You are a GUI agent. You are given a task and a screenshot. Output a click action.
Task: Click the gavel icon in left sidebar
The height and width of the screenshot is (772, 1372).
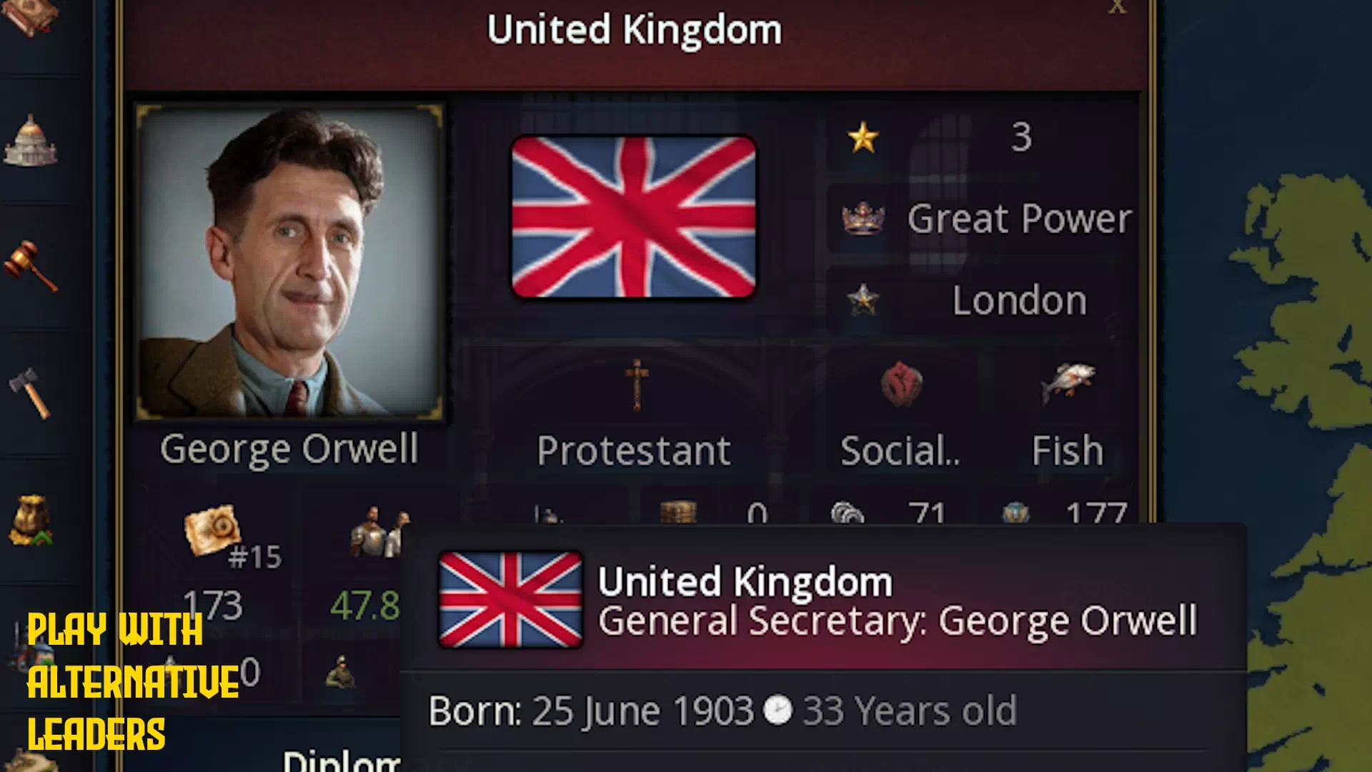pos(30,266)
